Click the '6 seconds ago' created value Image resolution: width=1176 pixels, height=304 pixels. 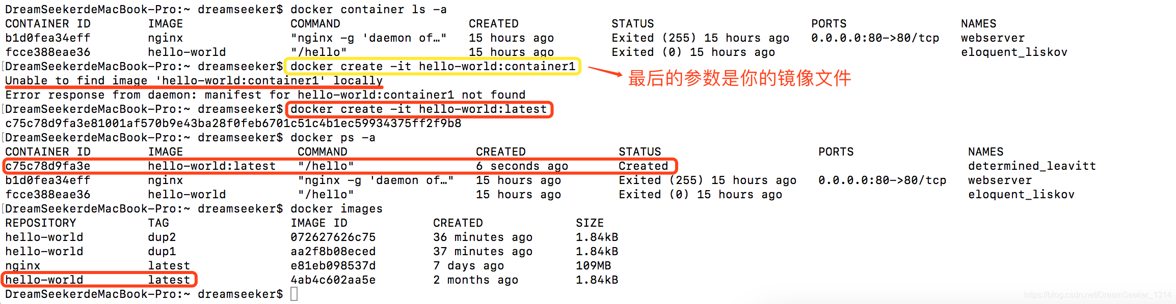(x=522, y=166)
